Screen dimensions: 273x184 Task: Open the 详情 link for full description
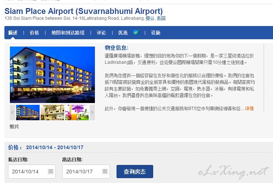[249, 108]
